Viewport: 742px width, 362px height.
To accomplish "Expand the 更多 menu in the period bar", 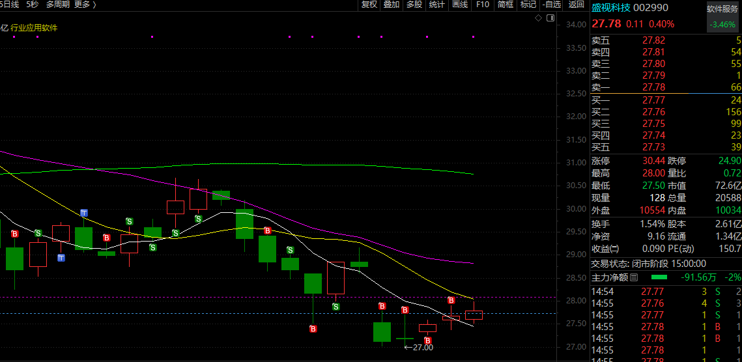I will click(85, 5).
